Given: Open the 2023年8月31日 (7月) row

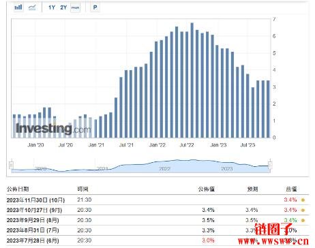Looking at the screenshot, I should pos(157,230).
